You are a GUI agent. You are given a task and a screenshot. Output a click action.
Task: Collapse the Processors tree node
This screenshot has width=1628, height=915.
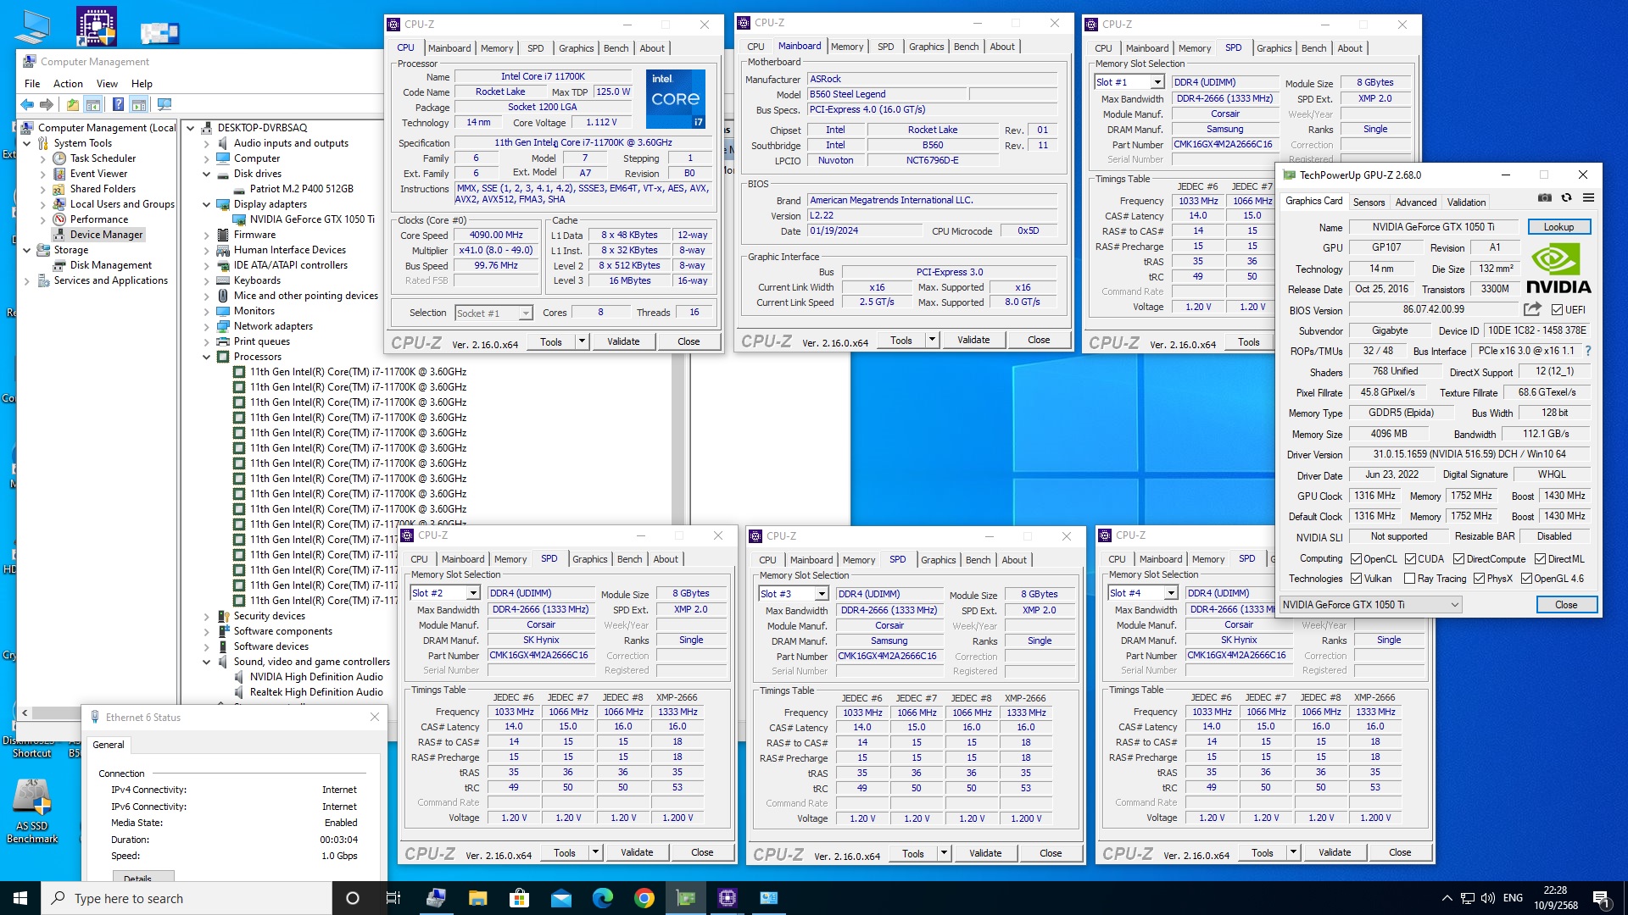pyautogui.click(x=206, y=357)
